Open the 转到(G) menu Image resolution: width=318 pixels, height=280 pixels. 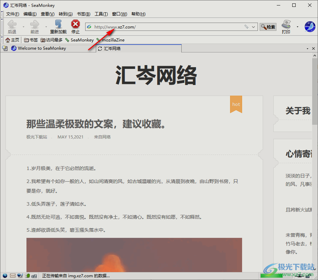(x=66, y=14)
